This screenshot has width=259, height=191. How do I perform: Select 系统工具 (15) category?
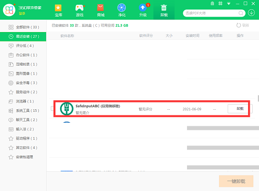(x=23, y=111)
